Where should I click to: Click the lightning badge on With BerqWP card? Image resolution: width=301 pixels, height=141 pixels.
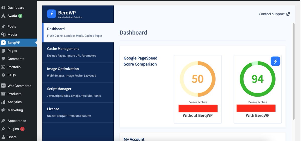275,61
